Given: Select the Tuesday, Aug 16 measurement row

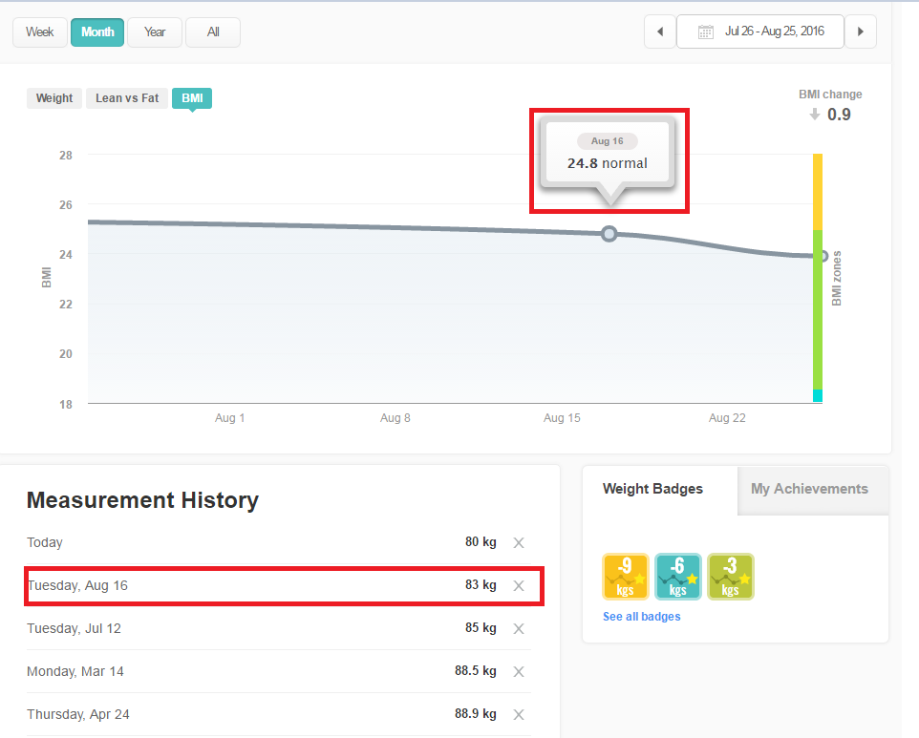Looking at the screenshot, I should click(x=278, y=585).
